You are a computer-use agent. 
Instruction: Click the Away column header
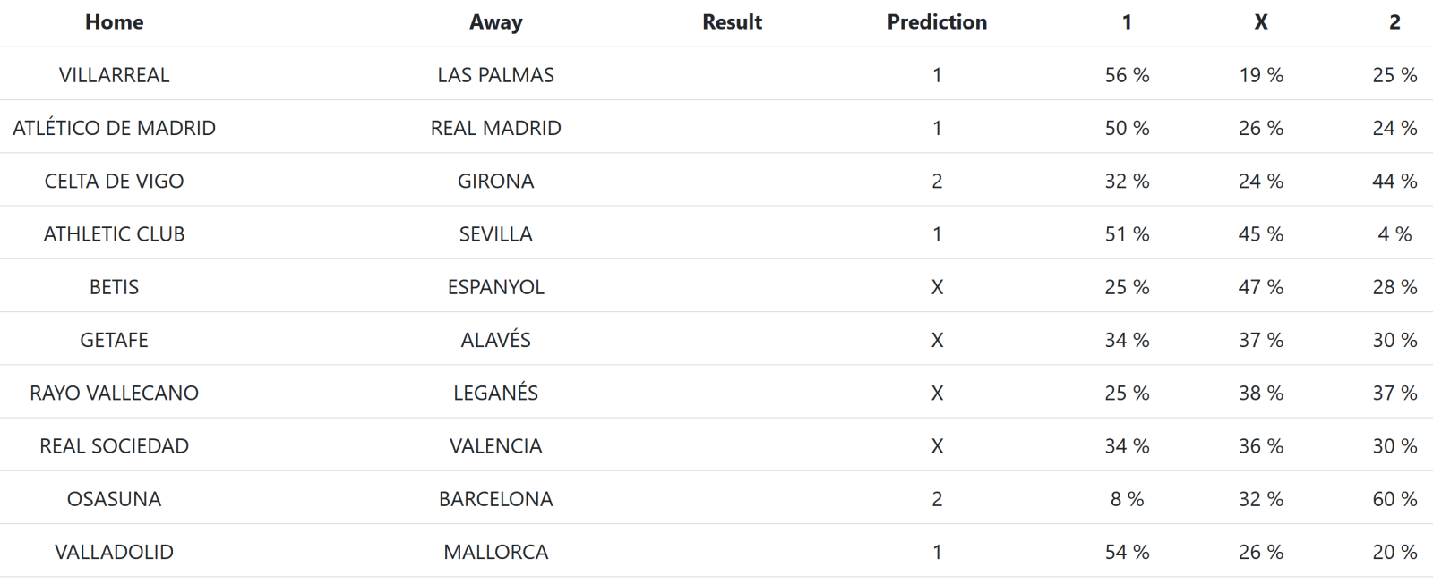(x=495, y=22)
